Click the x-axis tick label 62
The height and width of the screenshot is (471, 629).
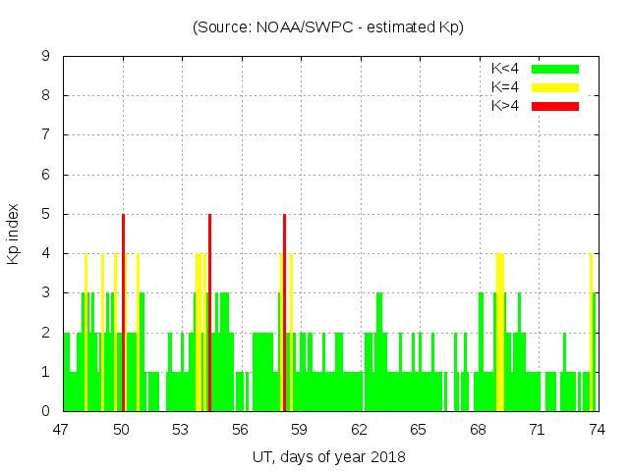click(360, 429)
